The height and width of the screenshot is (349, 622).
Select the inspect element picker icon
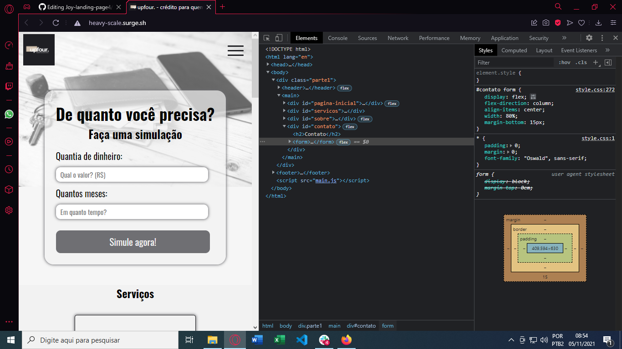point(267,38)
